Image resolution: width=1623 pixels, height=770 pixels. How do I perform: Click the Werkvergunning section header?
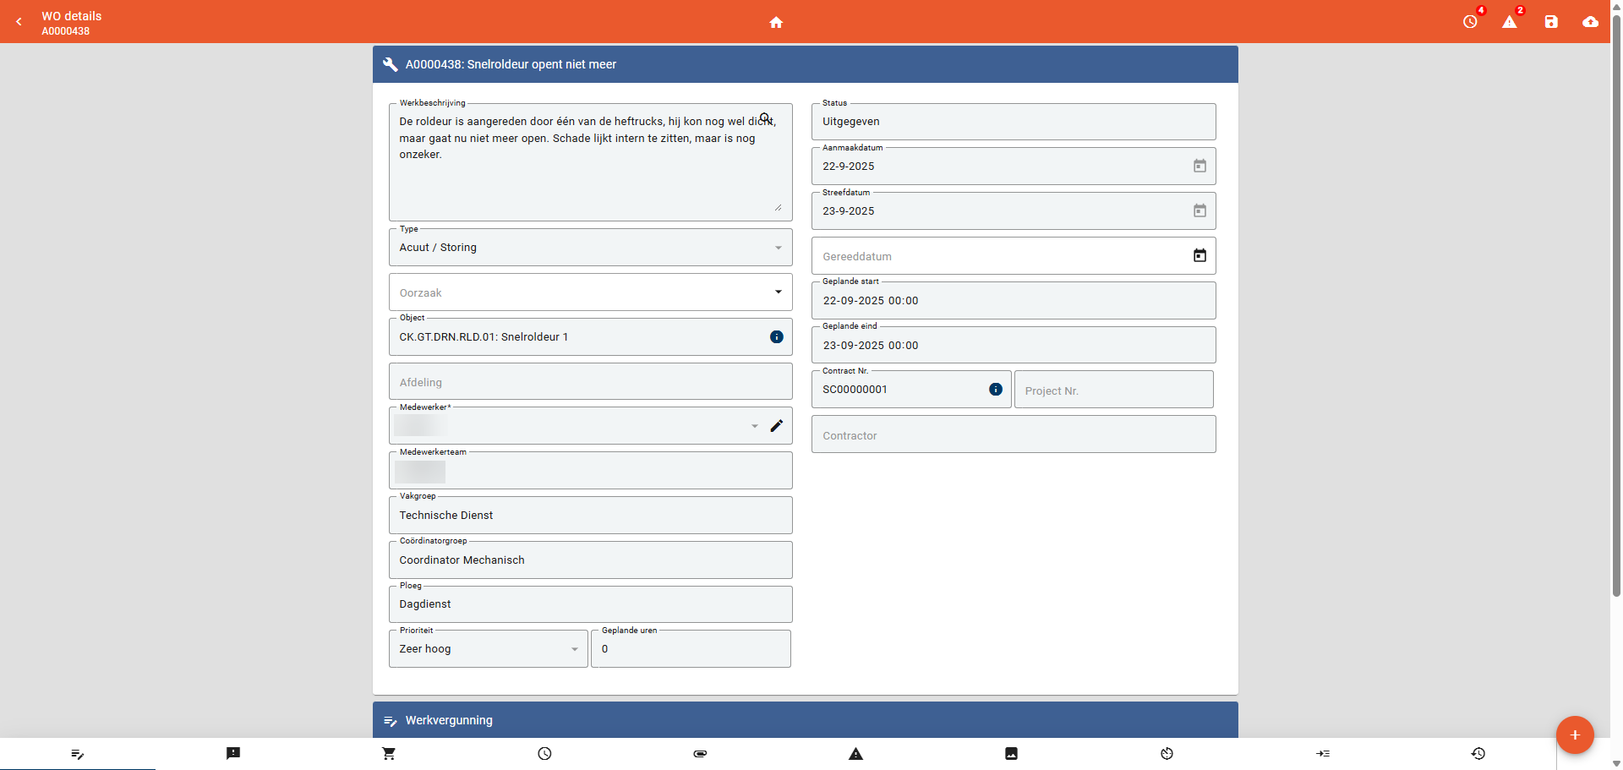coord(805,720)
